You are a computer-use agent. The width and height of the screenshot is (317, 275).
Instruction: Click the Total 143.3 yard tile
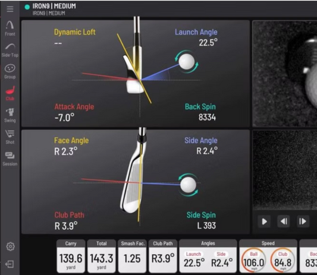pyautogui.click(x=102, y=256)
